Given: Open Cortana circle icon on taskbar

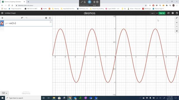Looking at the screenshot, I should click(x=44, y=98).
